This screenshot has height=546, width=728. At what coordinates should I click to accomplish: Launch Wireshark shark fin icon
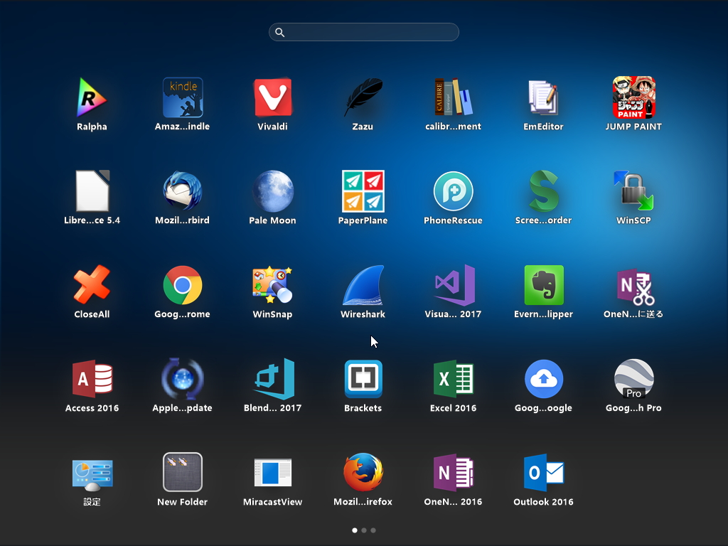click(363, 284)
